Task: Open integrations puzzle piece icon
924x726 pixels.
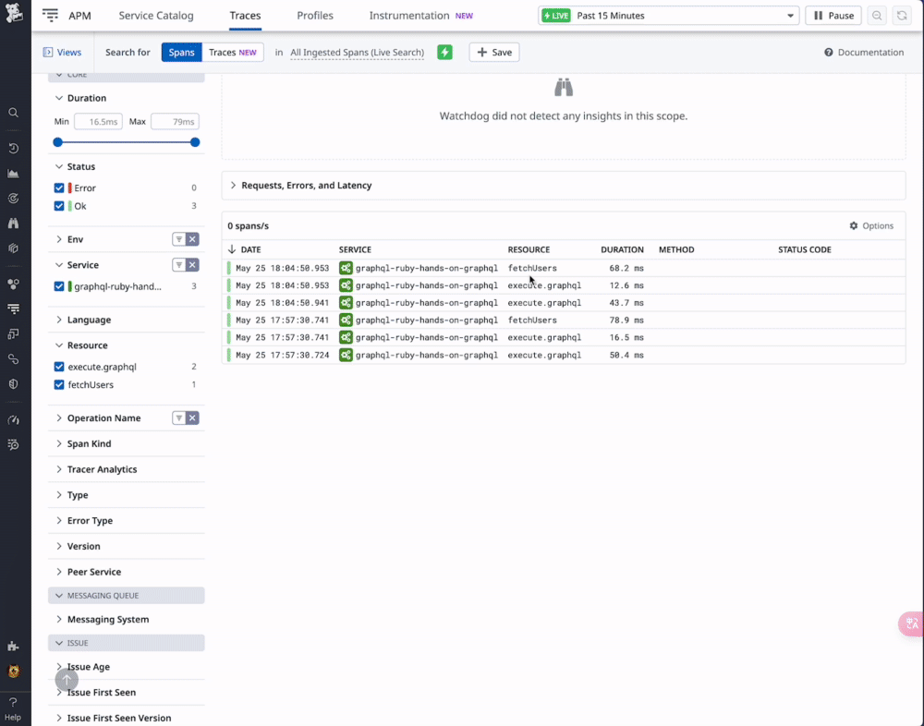Action: (13, 647)
